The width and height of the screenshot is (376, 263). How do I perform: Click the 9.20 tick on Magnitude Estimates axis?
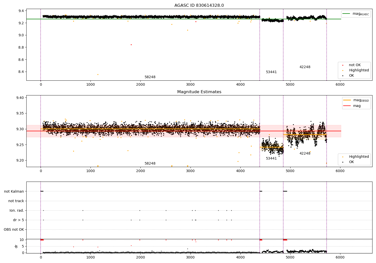tap(20, 161)
